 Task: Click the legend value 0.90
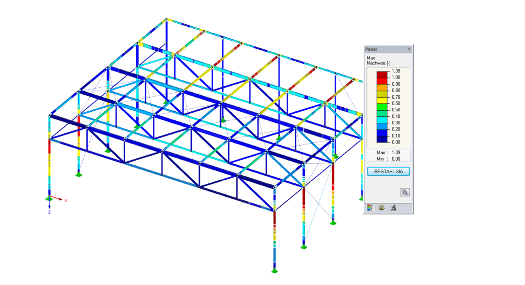point(396,84)
